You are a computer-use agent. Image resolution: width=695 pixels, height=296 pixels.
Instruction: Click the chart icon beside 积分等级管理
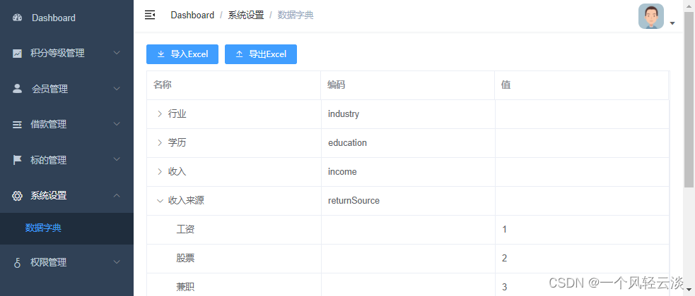(17, 54)
